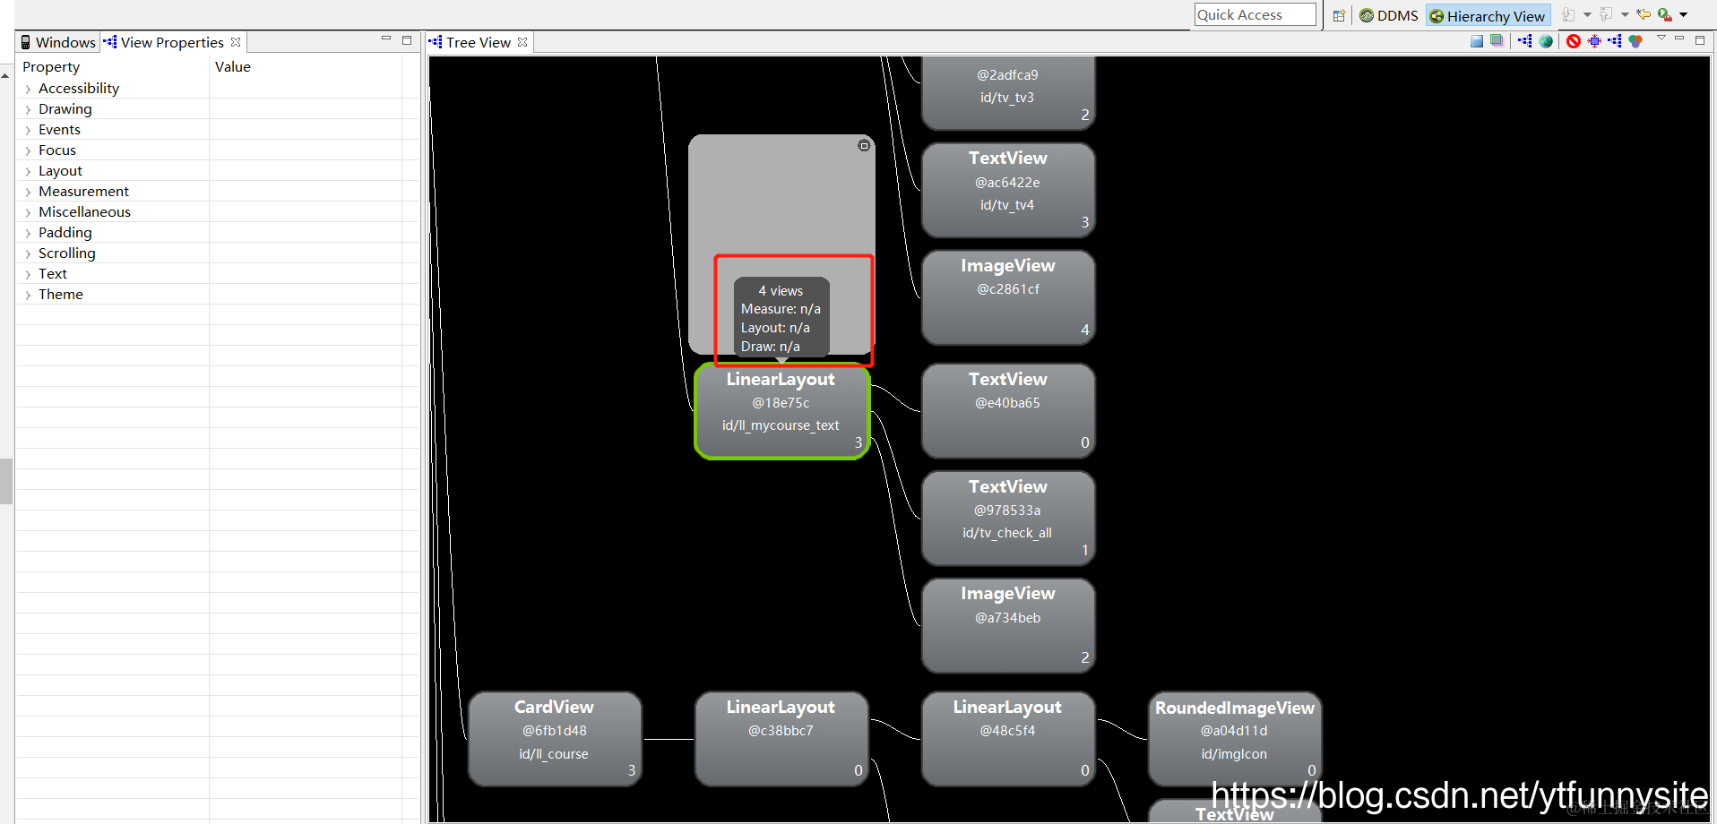Open dropdown next to greyed-out upload icon
The width and height of the screenshot is (1717, 824).
[x=1625, y=15]
